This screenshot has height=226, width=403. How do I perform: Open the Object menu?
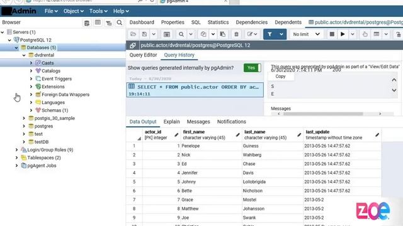tap(74, 11)
